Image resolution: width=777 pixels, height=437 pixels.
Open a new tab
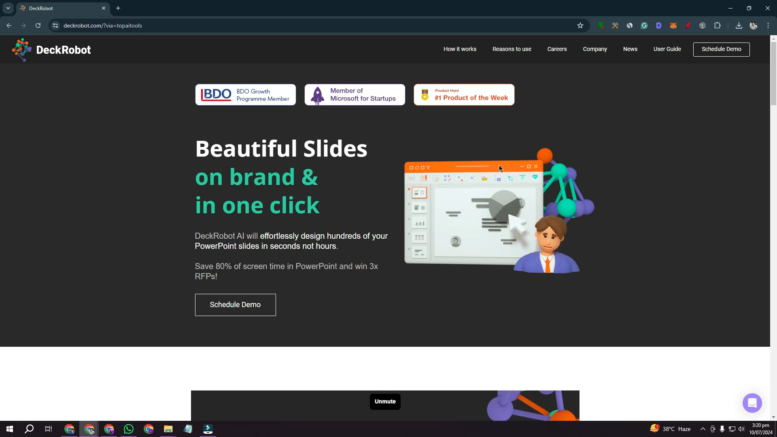tap(118, 8)
